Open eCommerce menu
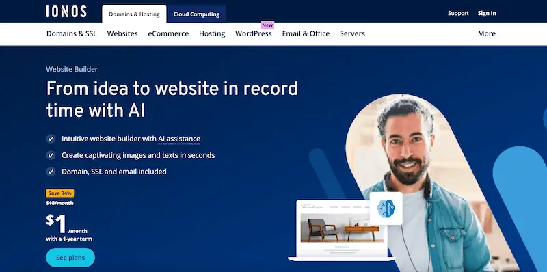Screen dimensions: 547x272 coord(168,33)
